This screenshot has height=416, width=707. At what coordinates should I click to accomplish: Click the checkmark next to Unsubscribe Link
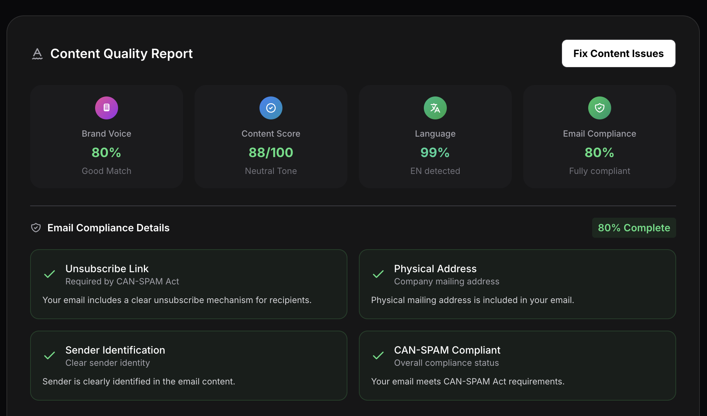(50, 274)
